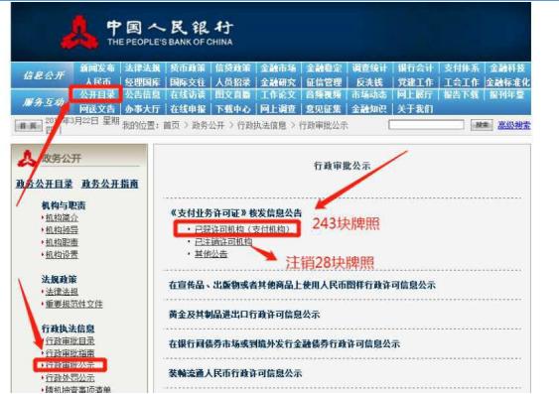This screenshot has height=394, width=559.
Task: Open the 金融稳定 section
Action: [x=324, y=68]
